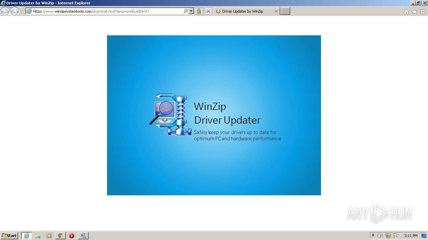
Task: Click the "WinZip Driver Updater" heading text
Action: tap(227, 113)
